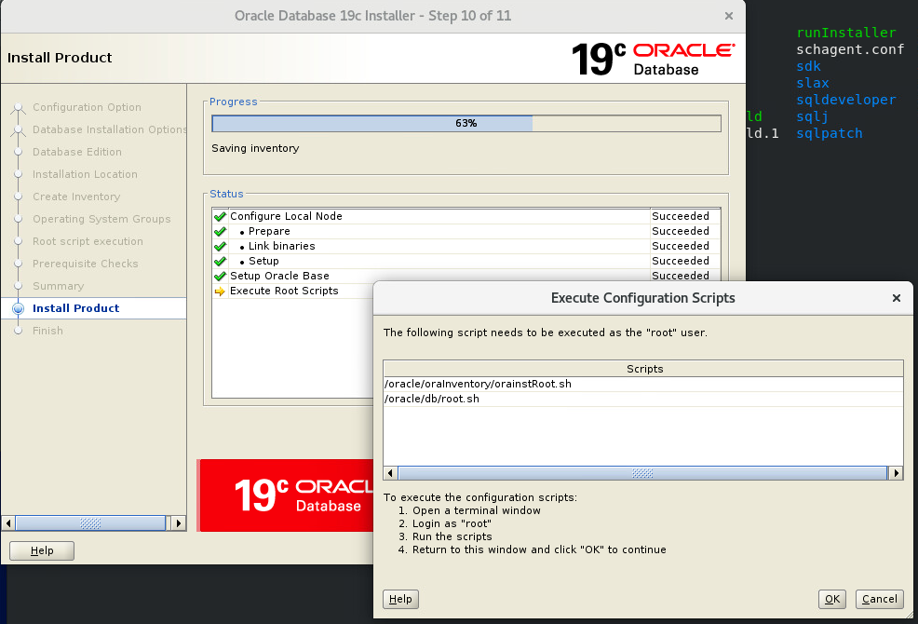
Task: Select the /oracle/db/root.sh script row
Action: coord(642,399)
